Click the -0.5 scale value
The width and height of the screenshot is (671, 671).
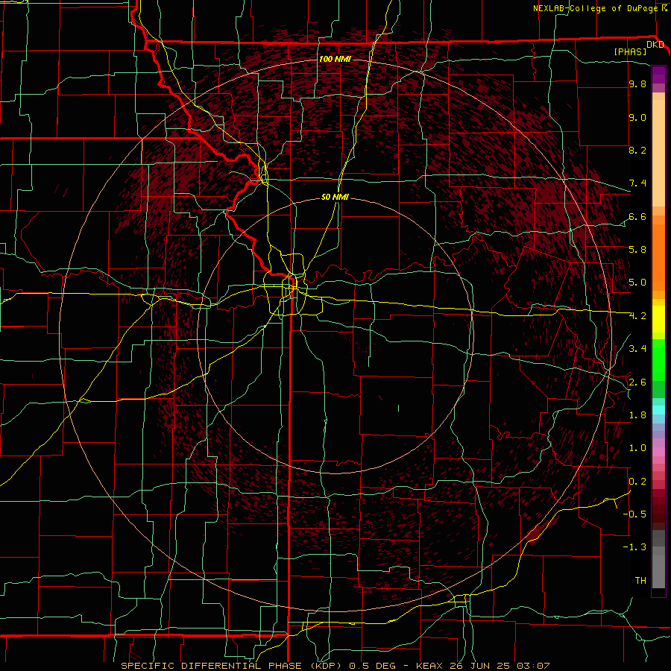click(634, 514)
